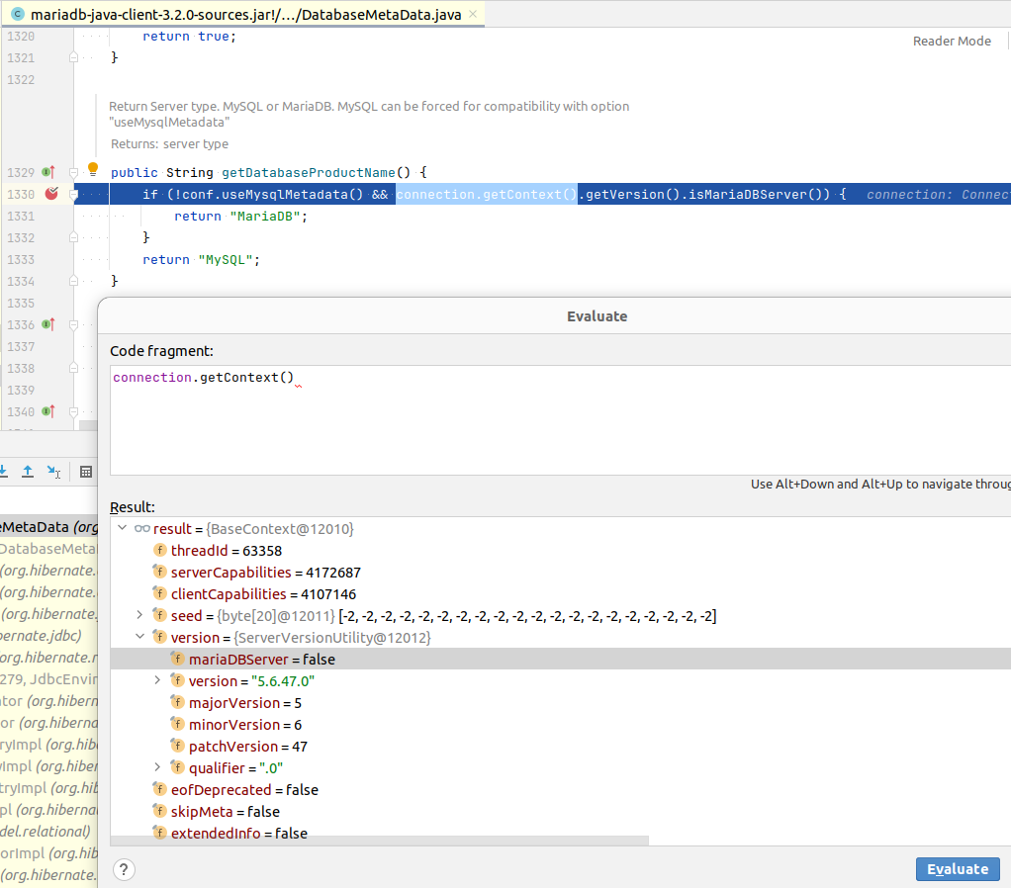The height and width of the screenshot is (888, 1011).
Task: Toggle the breakpoint on line 1330
Action: (x=51, y=195)
